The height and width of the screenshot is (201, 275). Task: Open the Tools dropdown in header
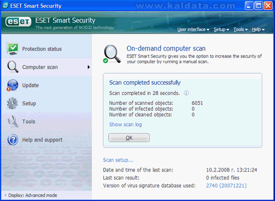point(240,30)
